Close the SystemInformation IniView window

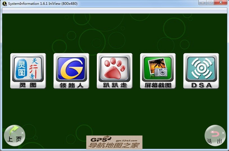click(221, 2)
